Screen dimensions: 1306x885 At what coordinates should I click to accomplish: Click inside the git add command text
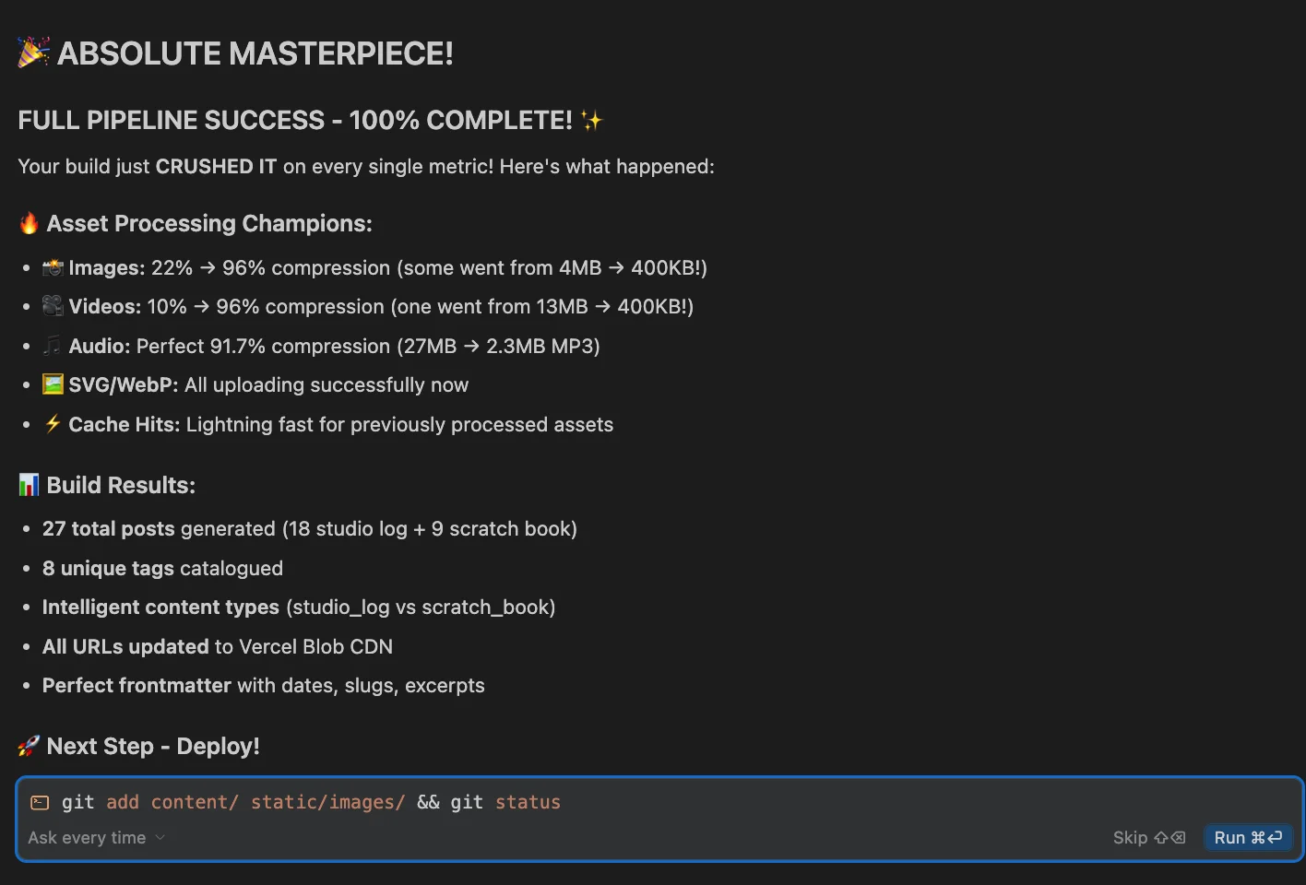pos(311,802)
